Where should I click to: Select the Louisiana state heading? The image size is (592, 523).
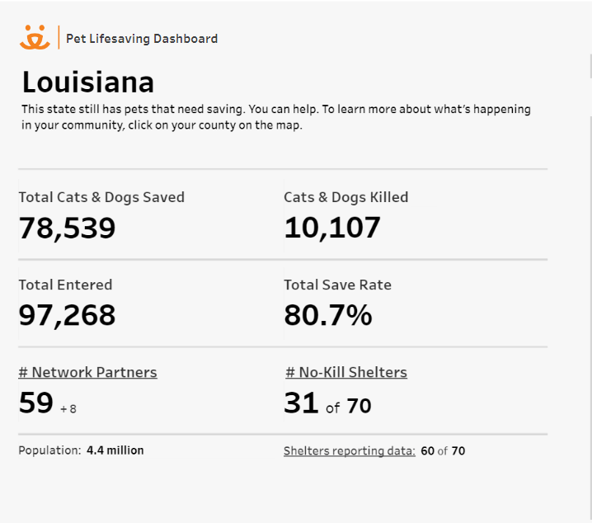point(88,82)
